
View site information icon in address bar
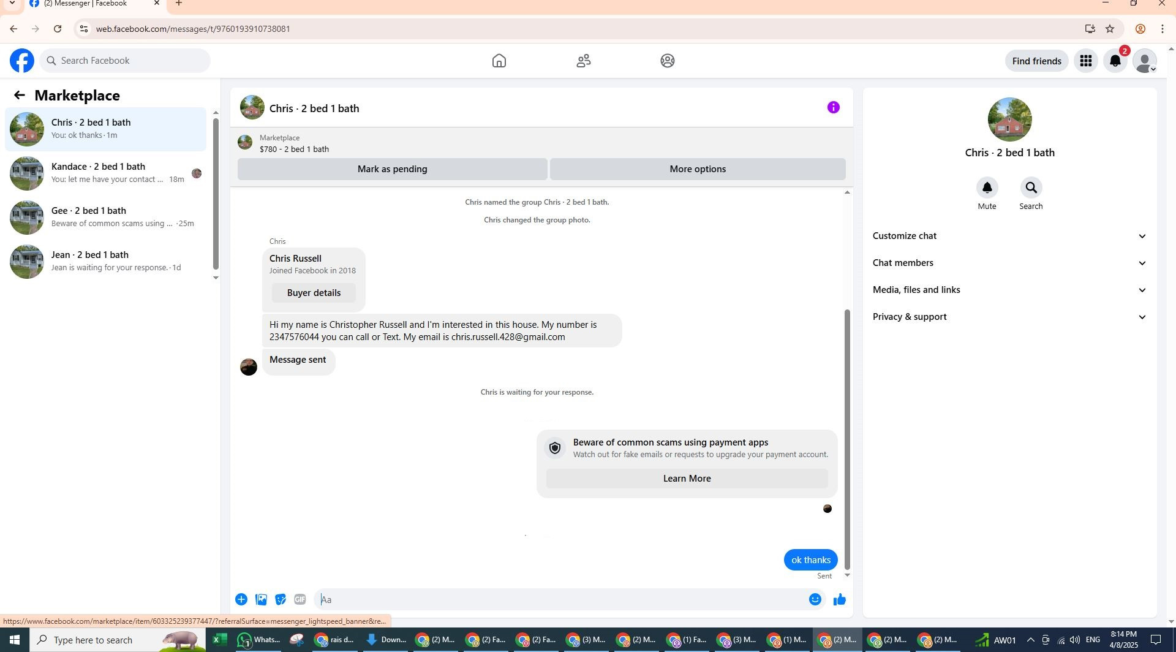[84, 29]
